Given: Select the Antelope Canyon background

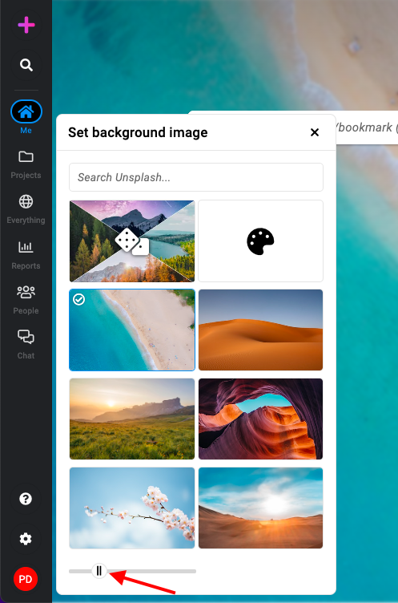Looking at the screenshot, I should coord(260,419).
